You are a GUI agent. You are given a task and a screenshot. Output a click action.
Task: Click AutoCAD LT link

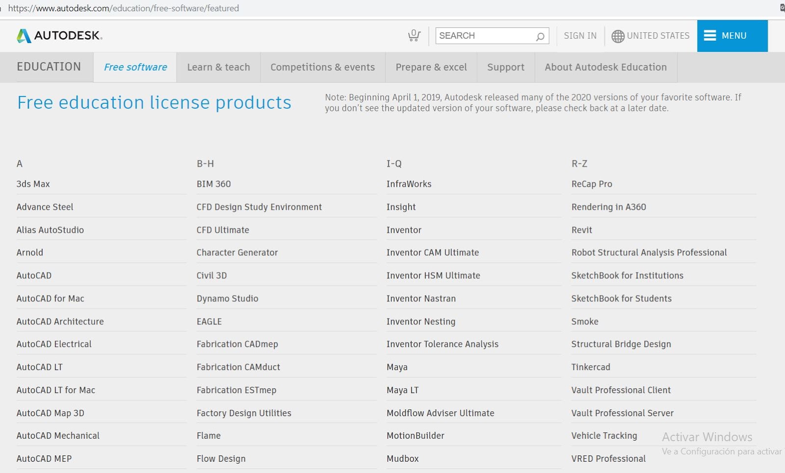tap(40, 367)
